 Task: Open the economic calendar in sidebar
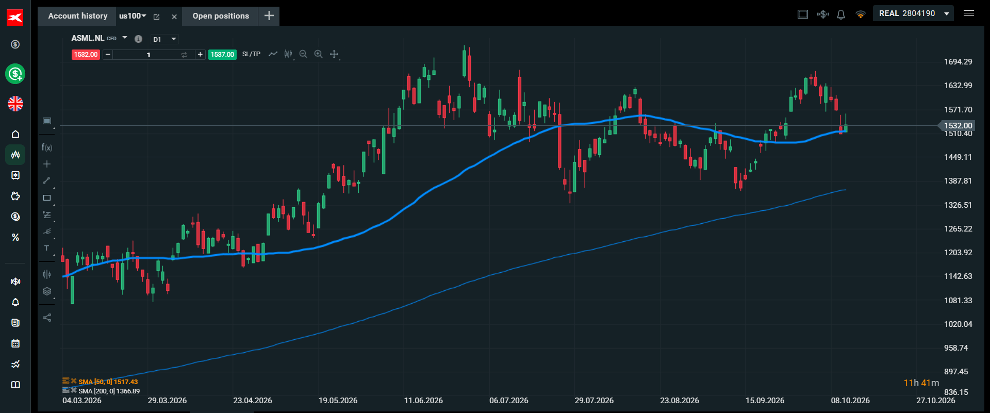(x=15, y=343)
